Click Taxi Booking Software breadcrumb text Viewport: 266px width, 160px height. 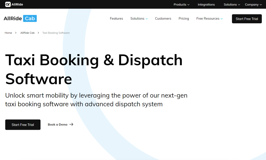point(56,33)
